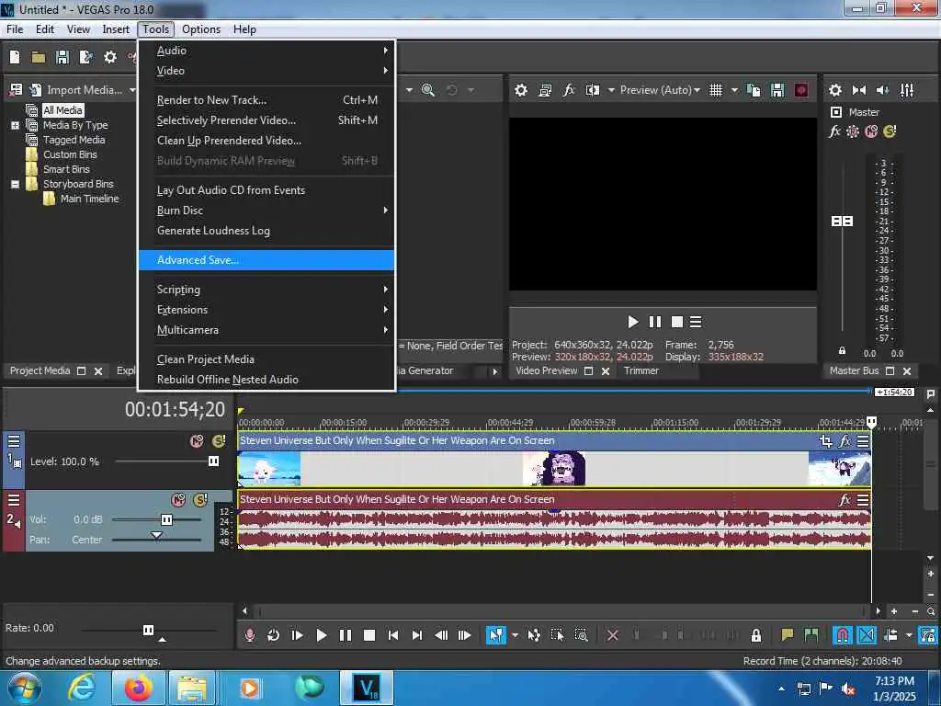
Task: Open Normal Edit tool dropdown arrow
Action: click(x=515, y=635)
